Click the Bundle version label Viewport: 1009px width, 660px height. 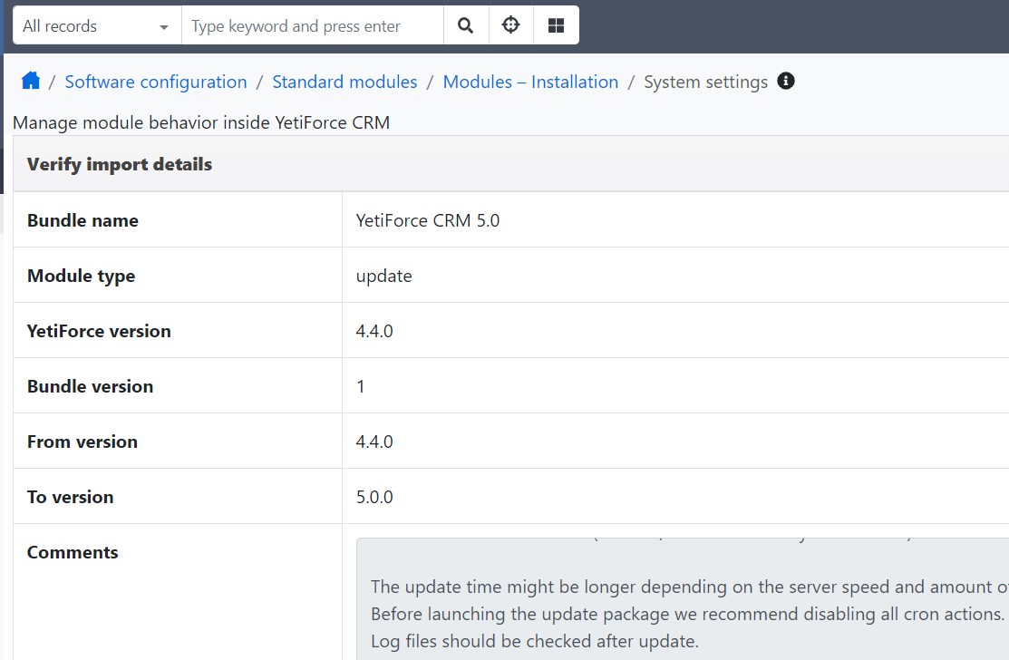coord(90,386)
